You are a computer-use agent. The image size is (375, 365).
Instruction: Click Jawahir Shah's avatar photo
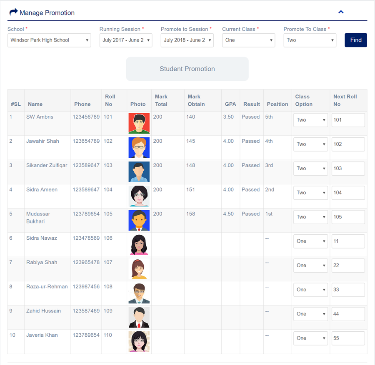click(x=139, y=147)
